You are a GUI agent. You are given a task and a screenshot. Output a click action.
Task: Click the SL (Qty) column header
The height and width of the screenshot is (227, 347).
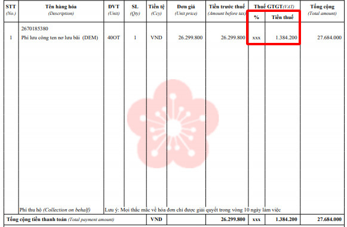point(135,10)
